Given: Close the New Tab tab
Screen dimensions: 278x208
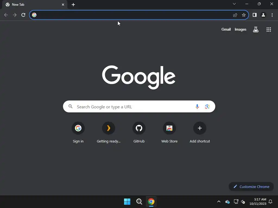Looking at the screenshot, I should pyautogui.click(x=63, y=5).
